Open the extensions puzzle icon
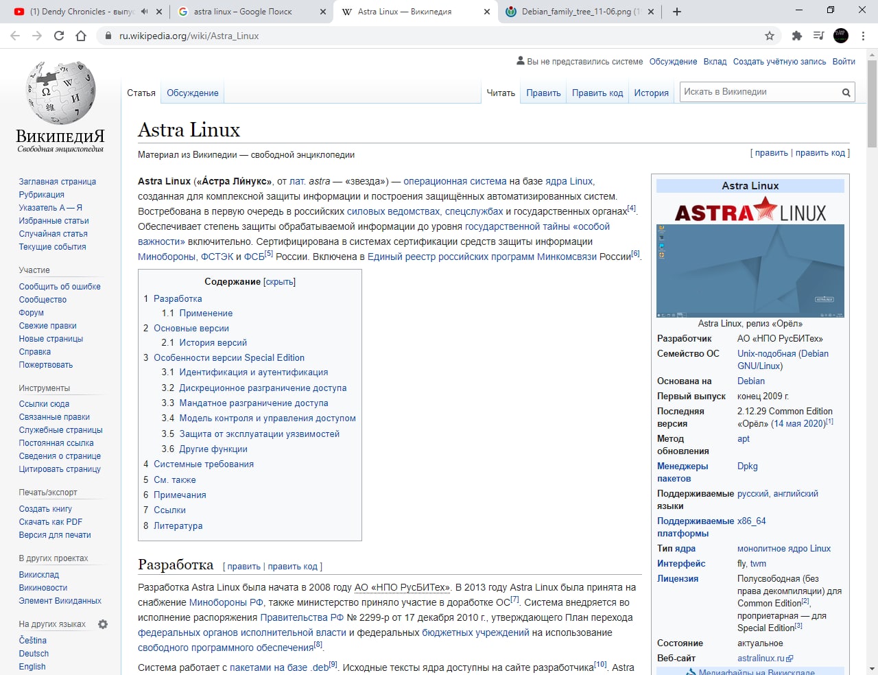This screenshot has width=878, height=675. pyautogui.click(x=797, y=36)
